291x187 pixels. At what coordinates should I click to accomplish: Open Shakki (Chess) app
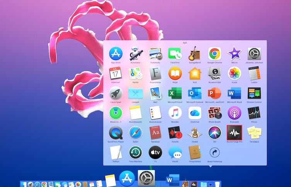[x=195, y=133]
